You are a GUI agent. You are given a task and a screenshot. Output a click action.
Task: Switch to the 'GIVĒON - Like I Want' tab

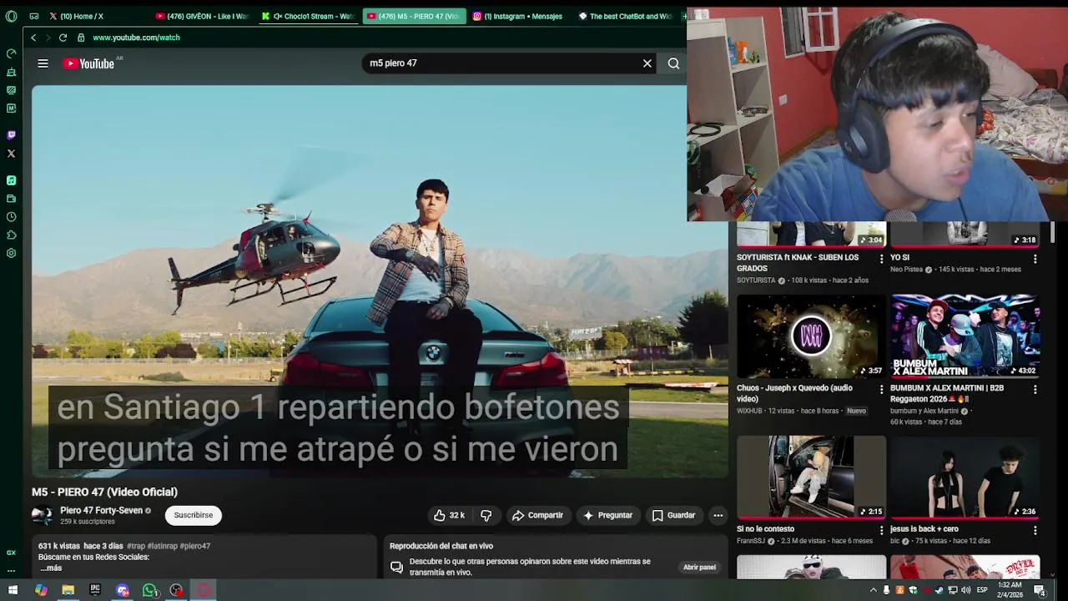pyautogui.click(x=203, y=16)
